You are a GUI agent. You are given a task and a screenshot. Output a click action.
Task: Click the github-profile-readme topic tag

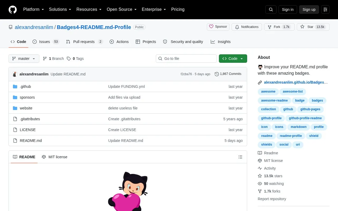point(305,118)
